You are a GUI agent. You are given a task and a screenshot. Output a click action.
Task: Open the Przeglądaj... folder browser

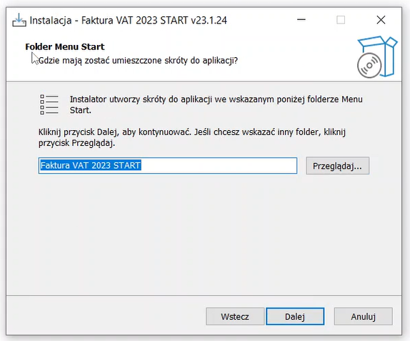(338, 166)
